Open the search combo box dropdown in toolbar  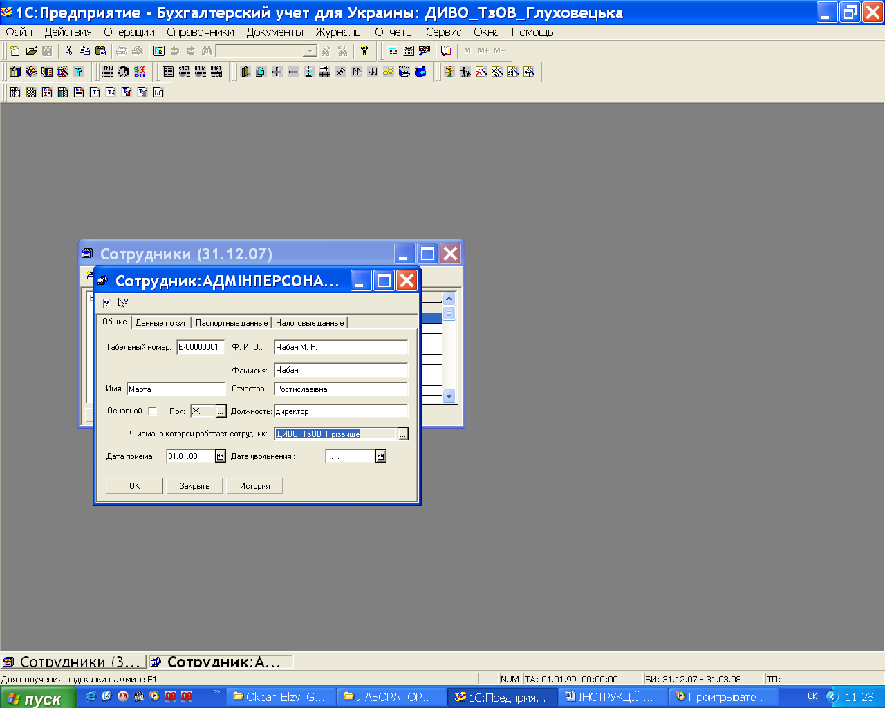[x=310, y=50]
